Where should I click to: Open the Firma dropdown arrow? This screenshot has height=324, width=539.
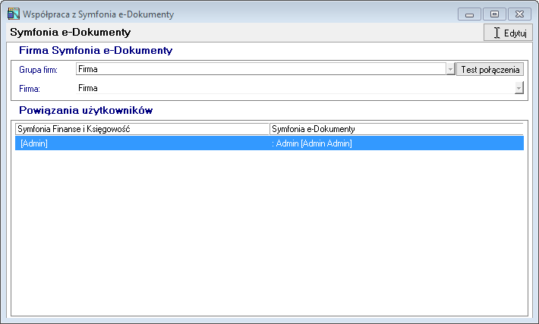519,87
